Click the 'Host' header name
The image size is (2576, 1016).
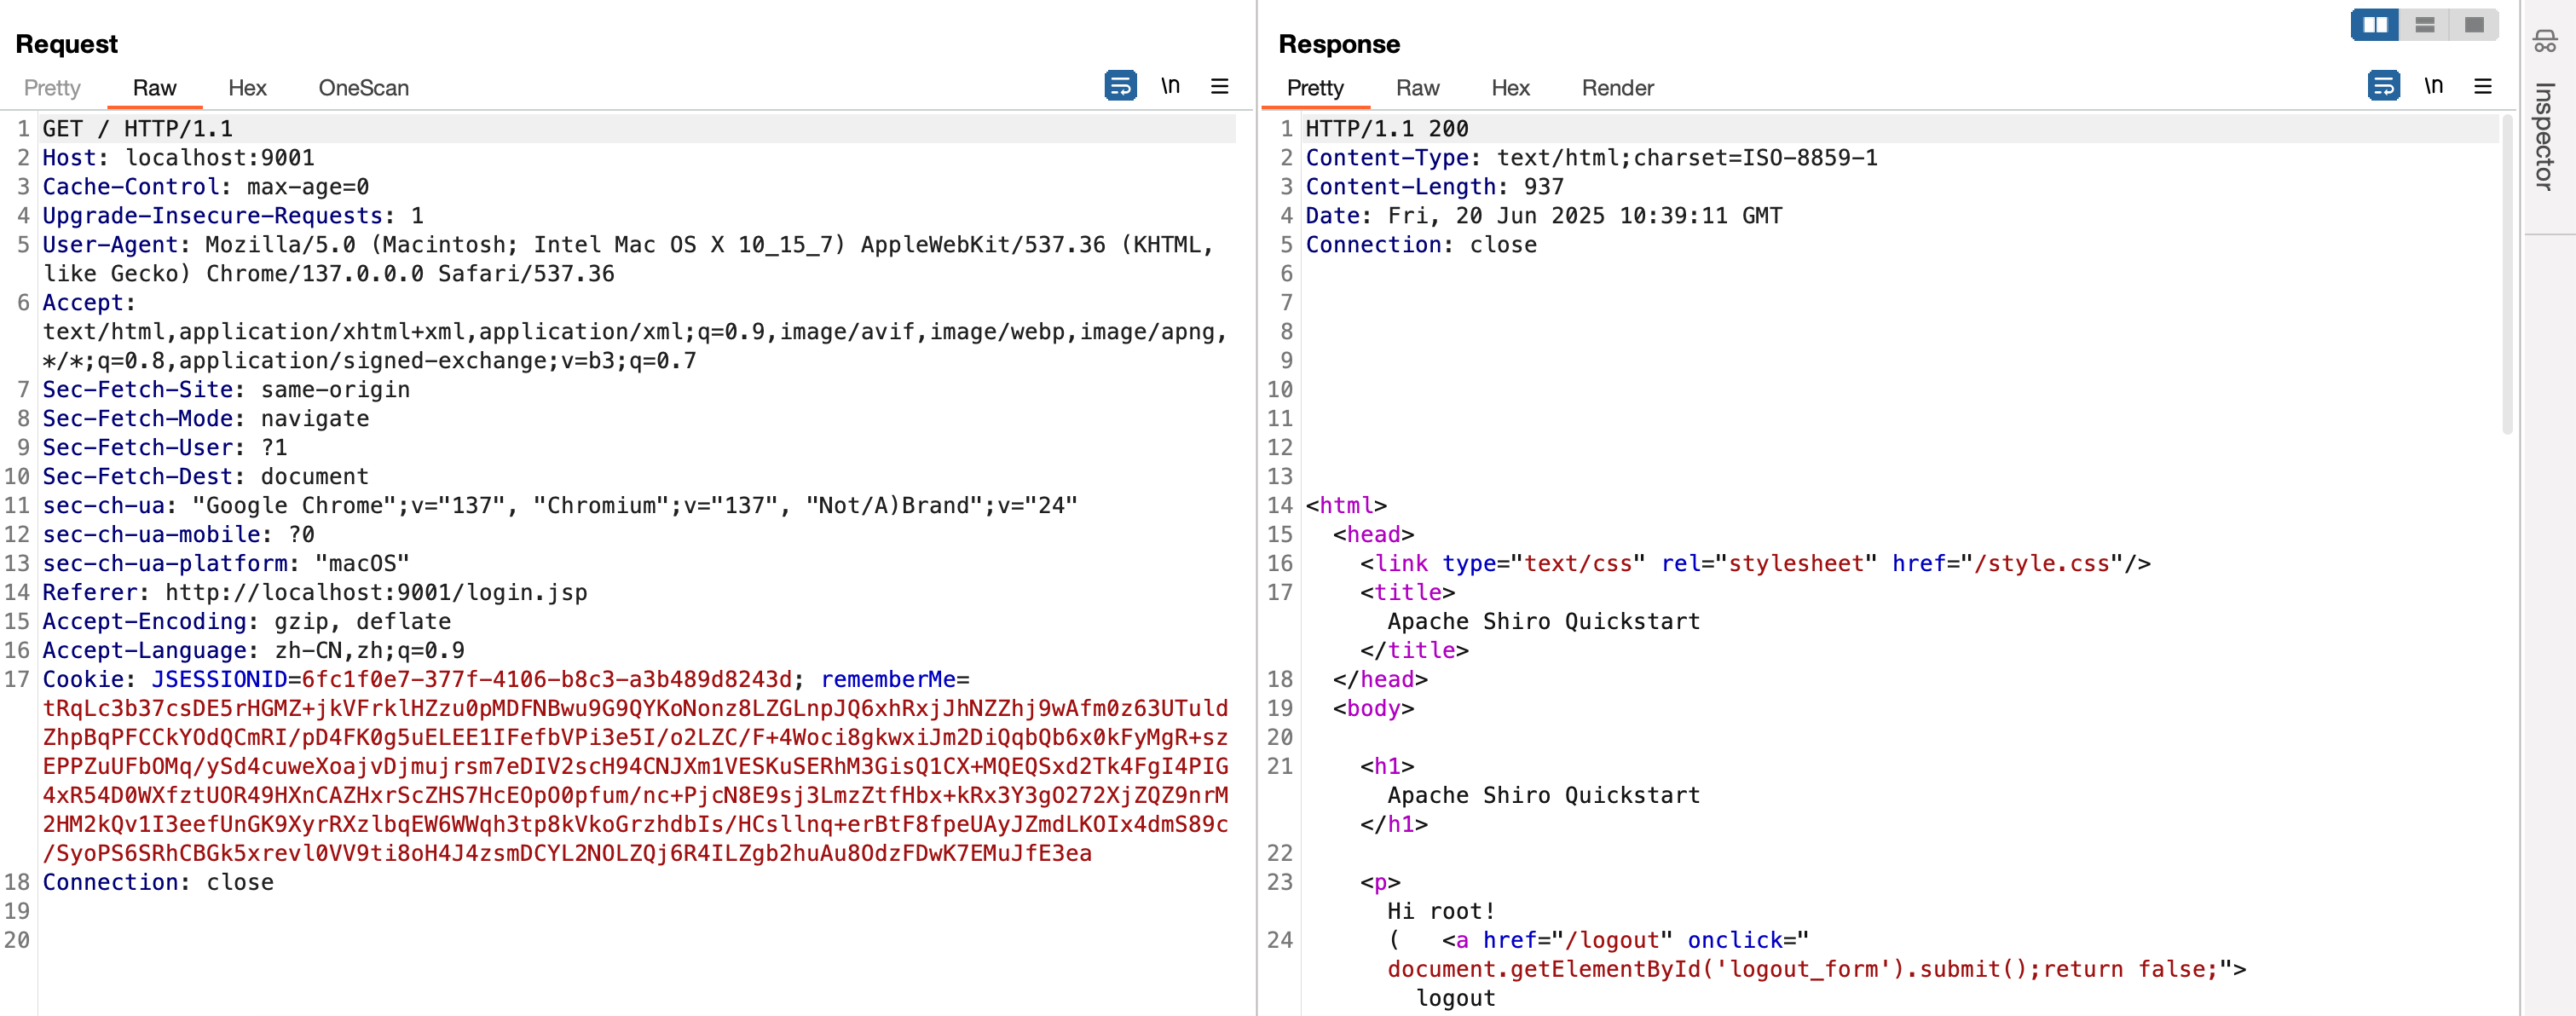point(69,158)
